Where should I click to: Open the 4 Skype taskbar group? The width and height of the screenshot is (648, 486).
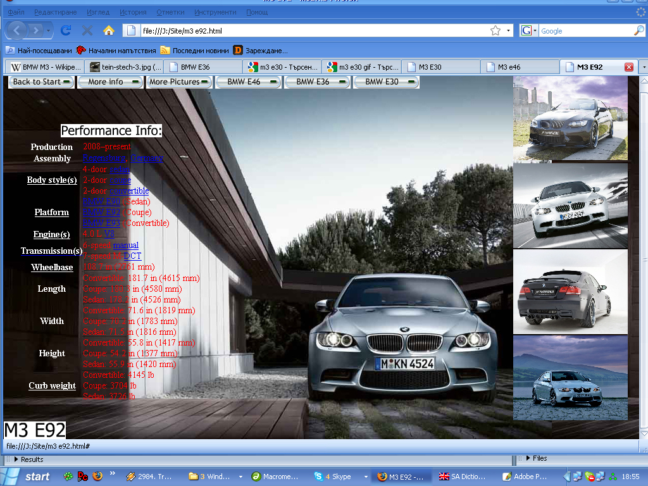point(340,477)
